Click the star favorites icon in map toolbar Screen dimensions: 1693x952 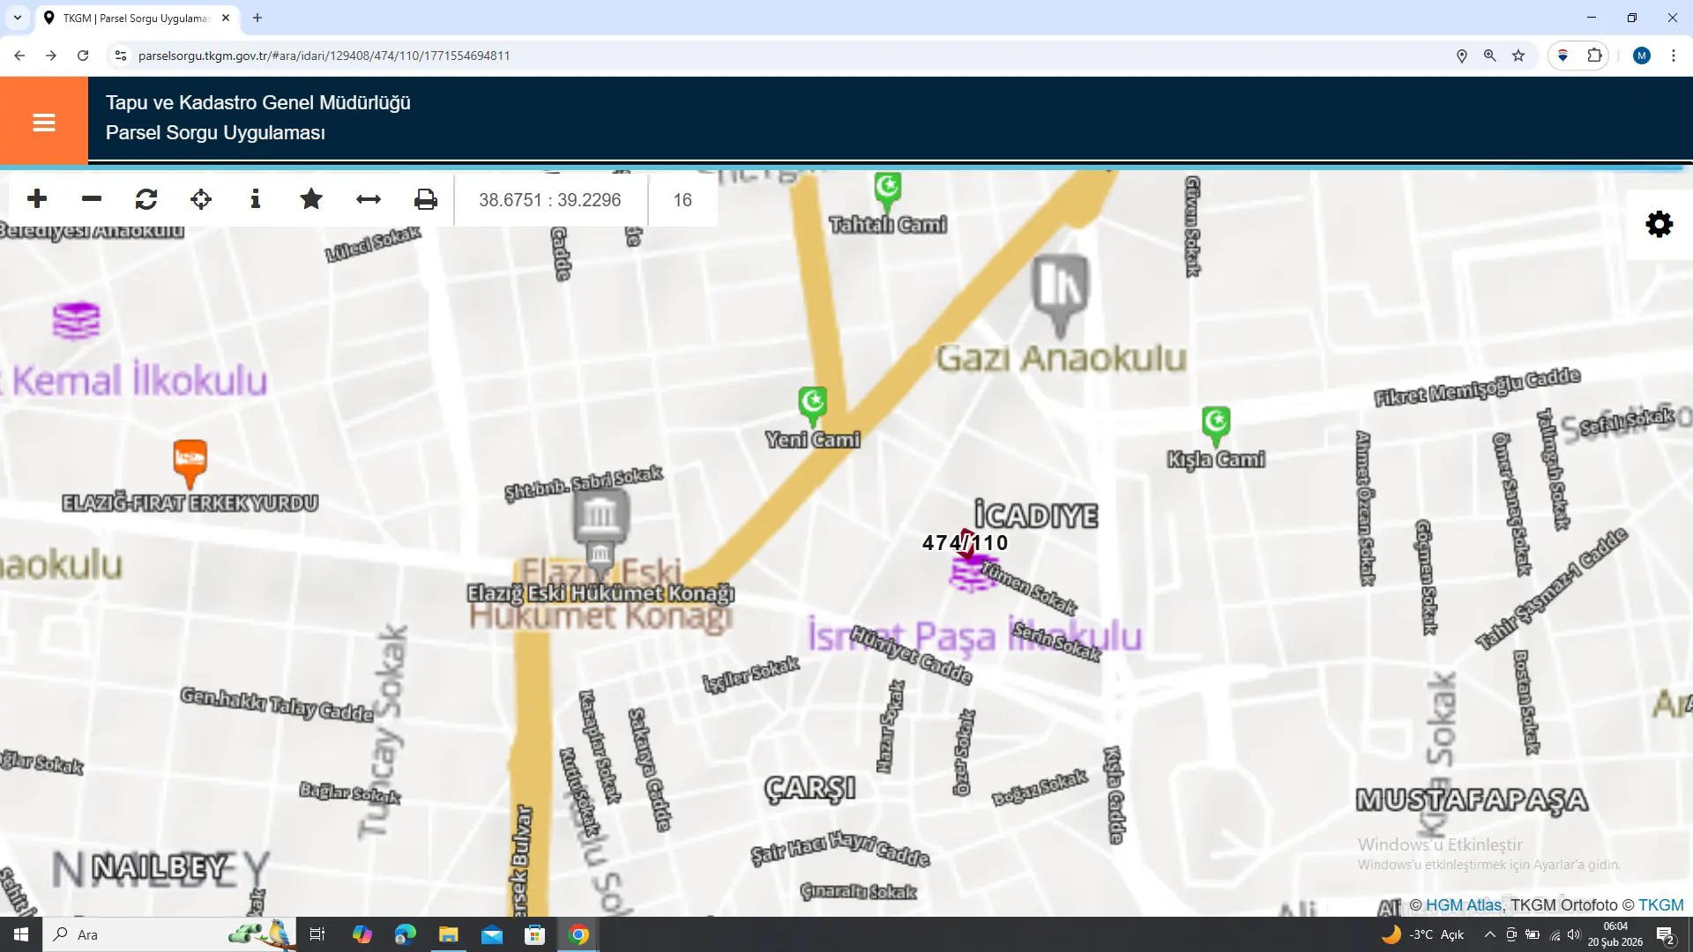tap(311, 199)
